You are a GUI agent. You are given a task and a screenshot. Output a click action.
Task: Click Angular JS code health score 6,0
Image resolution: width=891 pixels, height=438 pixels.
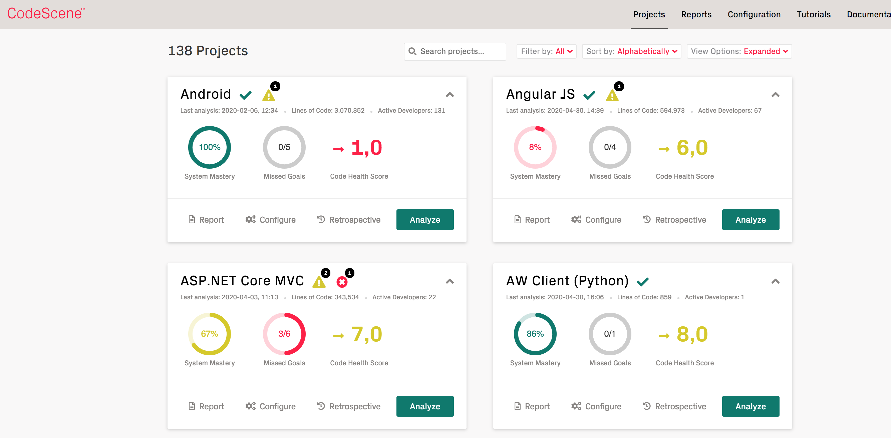pos(692,148)
